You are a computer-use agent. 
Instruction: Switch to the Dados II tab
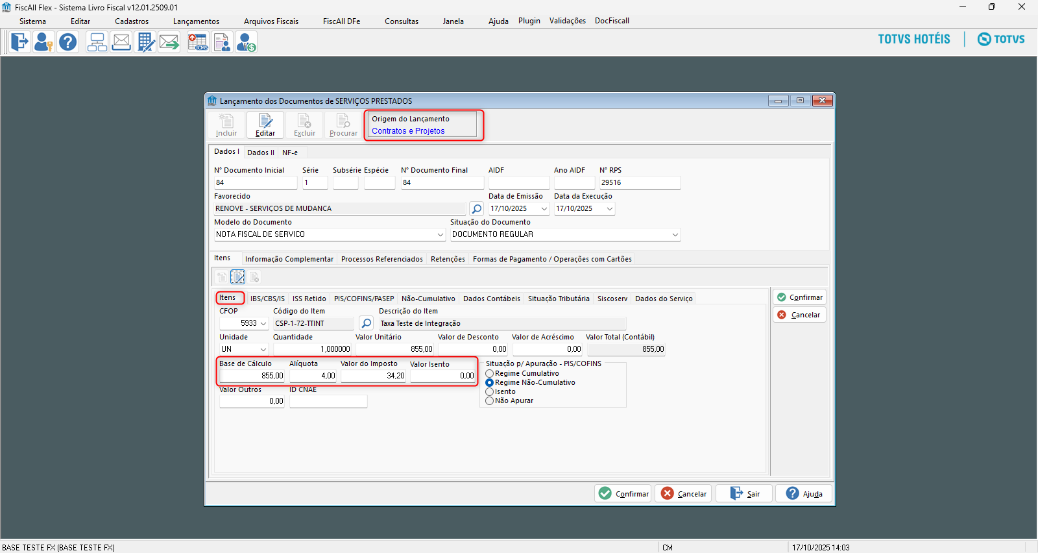261,153
